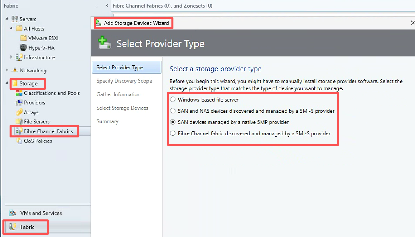
Task: Choose Fibre Channel fabric SMI-S provider option
Action: point(172,134)
